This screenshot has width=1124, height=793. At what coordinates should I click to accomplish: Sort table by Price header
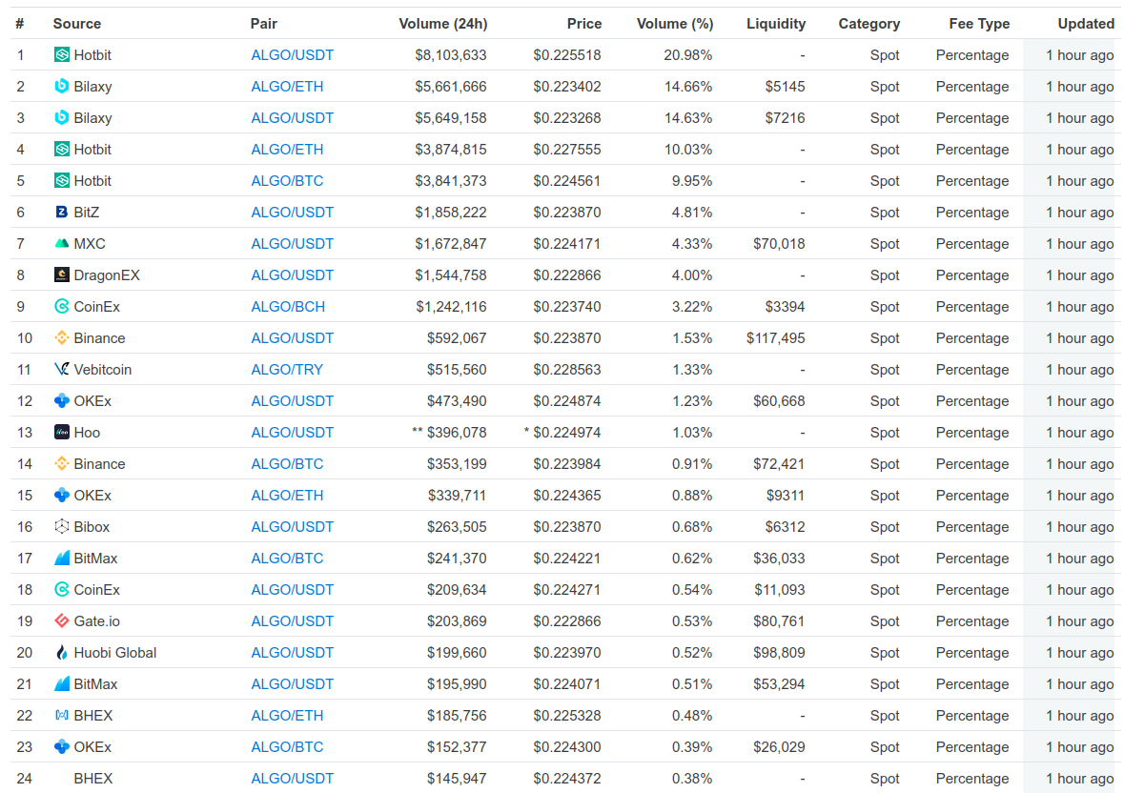point(584,24)
